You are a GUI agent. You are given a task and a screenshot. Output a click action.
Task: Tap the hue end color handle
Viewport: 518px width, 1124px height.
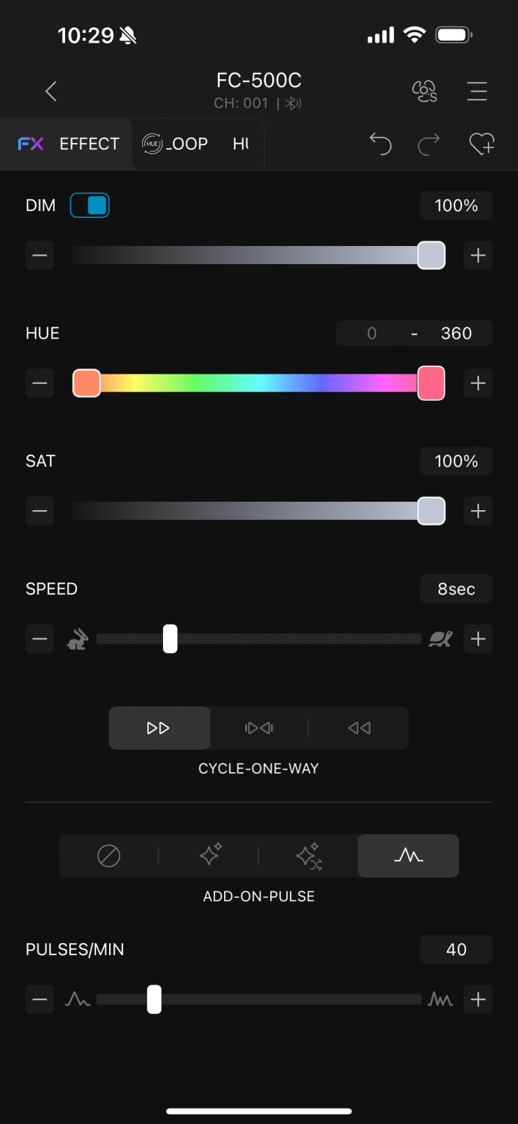(x=431, y=383)
